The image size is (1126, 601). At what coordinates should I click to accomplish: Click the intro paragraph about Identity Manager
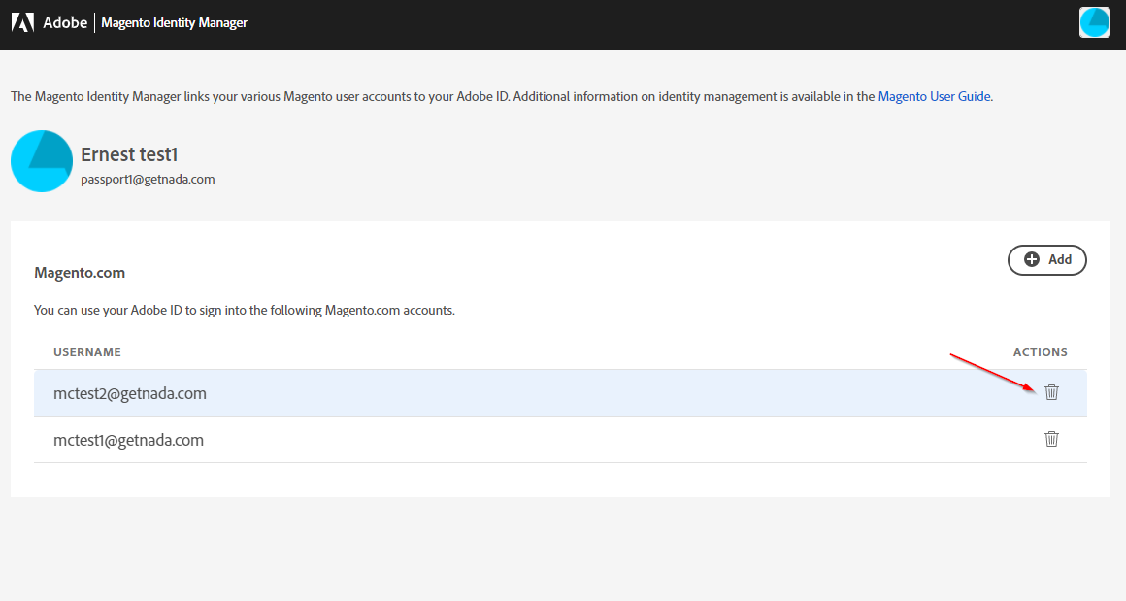(502, 96)
